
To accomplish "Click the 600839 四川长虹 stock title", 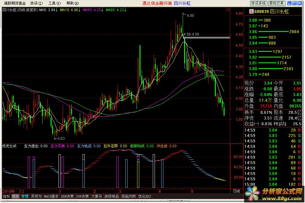I will 272,11.
